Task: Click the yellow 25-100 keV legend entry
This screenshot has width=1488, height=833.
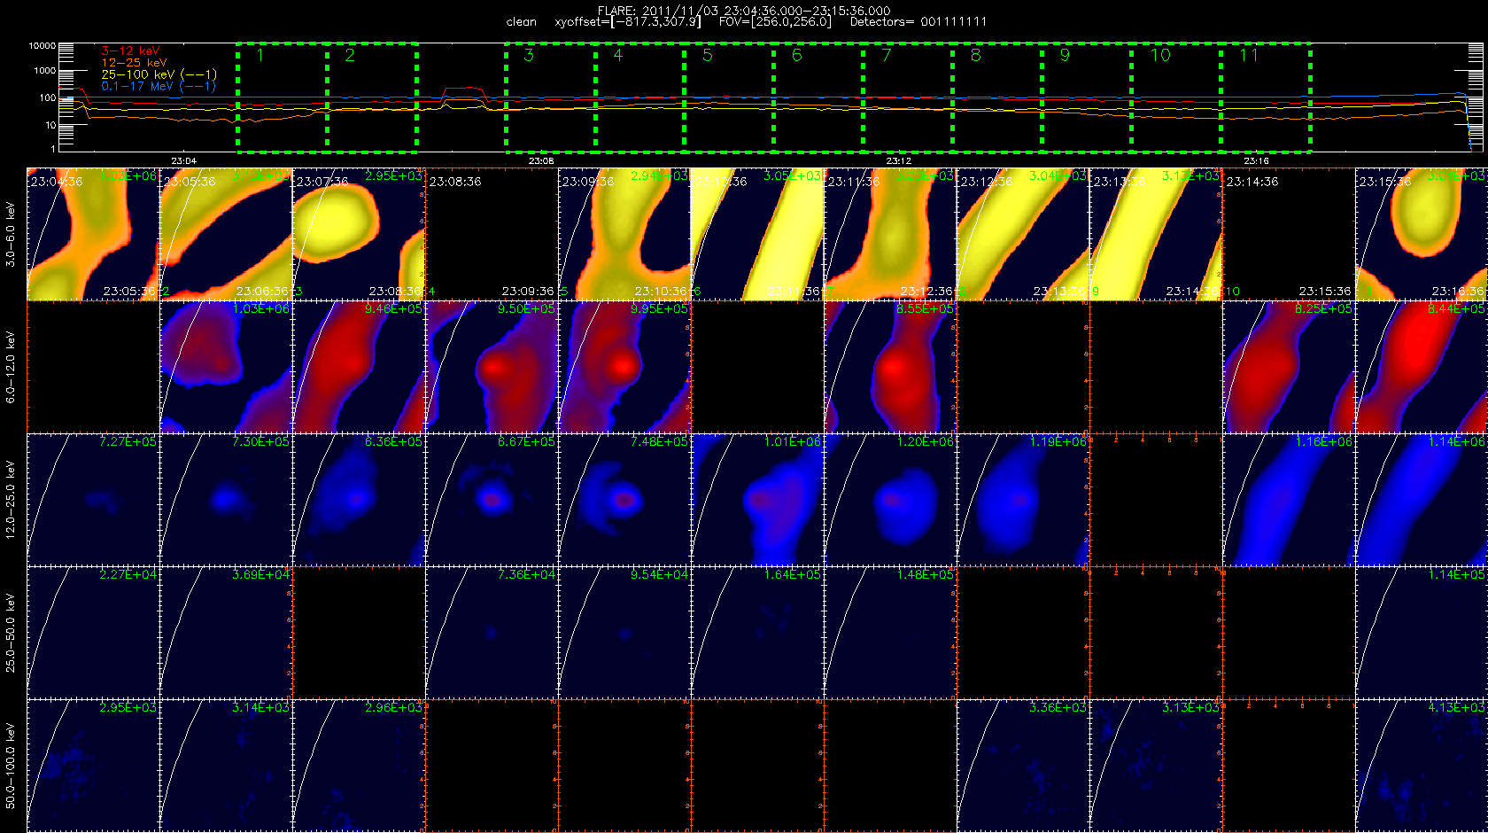Action: point(159,74)
